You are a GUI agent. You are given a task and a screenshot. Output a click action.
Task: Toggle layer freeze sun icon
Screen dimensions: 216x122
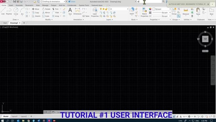pos(104,9)
